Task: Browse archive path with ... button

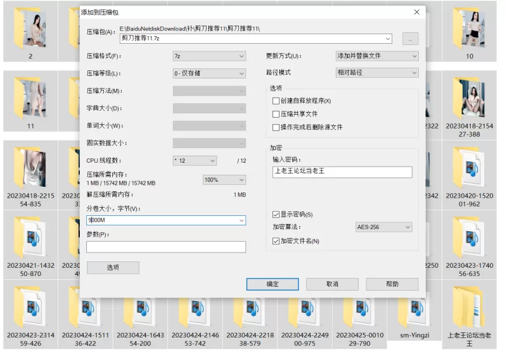Action: pyautogui.click(x=410, y=39)
